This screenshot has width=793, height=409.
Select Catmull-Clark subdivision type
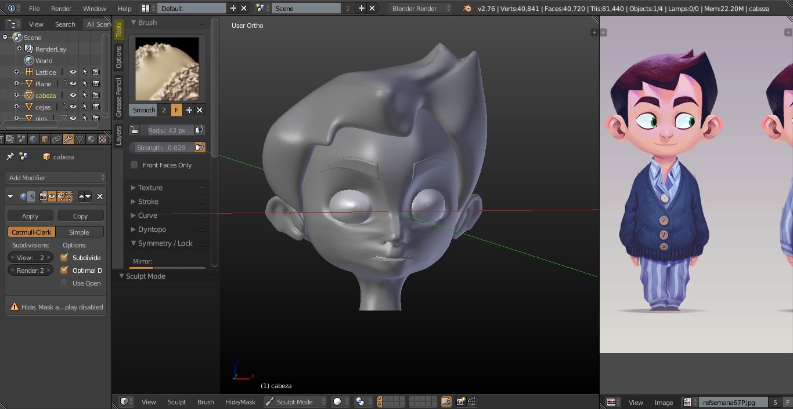[31, 232]
